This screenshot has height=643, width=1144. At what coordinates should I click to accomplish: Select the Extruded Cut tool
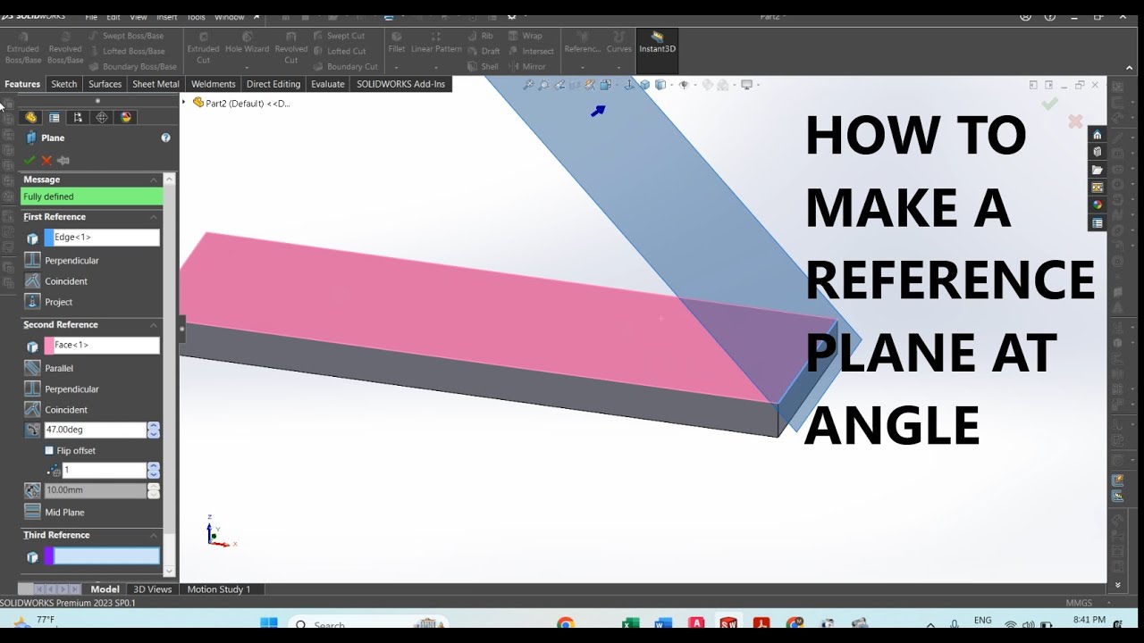tap(203, 48)
